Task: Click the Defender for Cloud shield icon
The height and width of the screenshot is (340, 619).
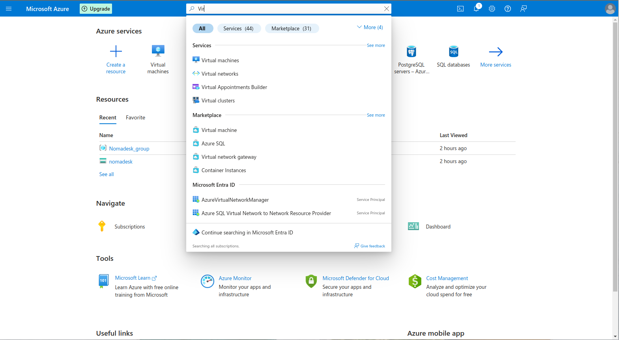Action: click(311, 281)
